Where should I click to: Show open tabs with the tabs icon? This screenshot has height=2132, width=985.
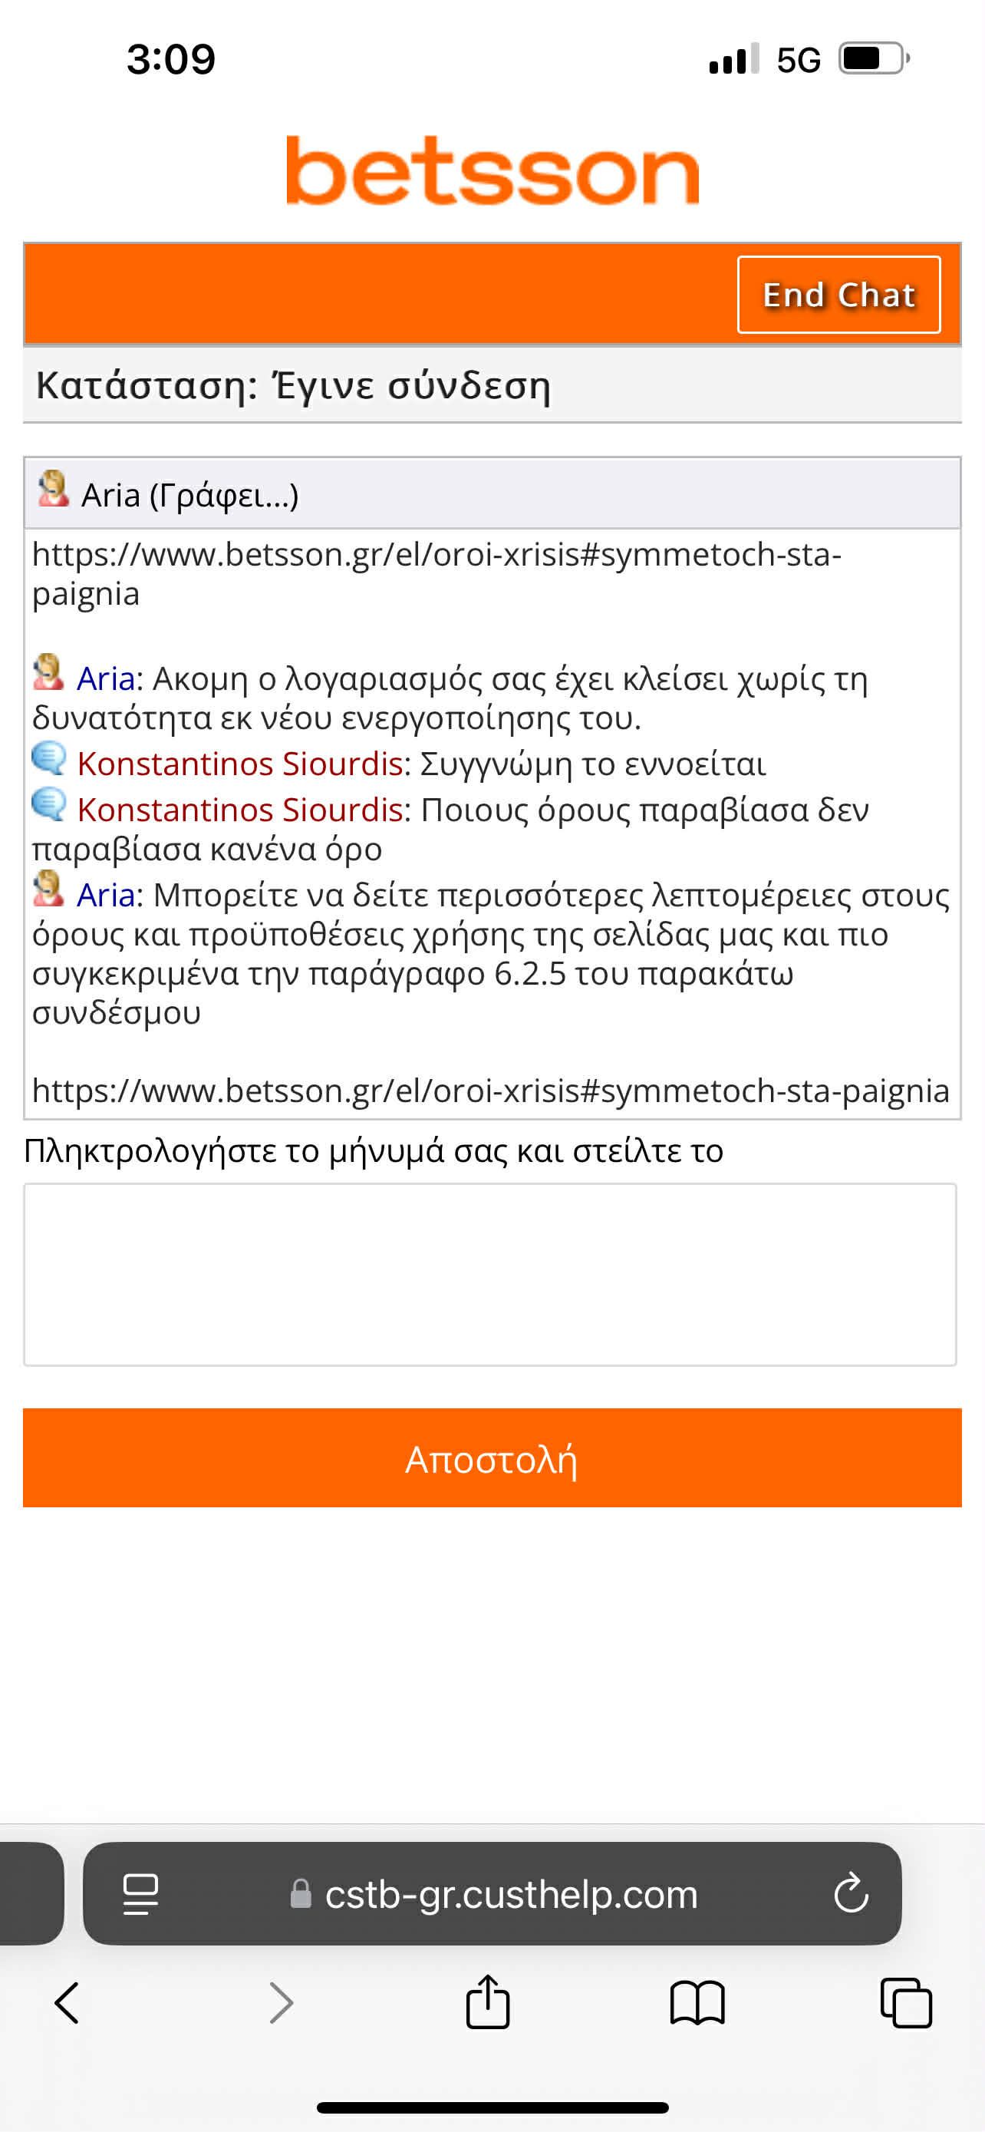tap(907, 2004)
